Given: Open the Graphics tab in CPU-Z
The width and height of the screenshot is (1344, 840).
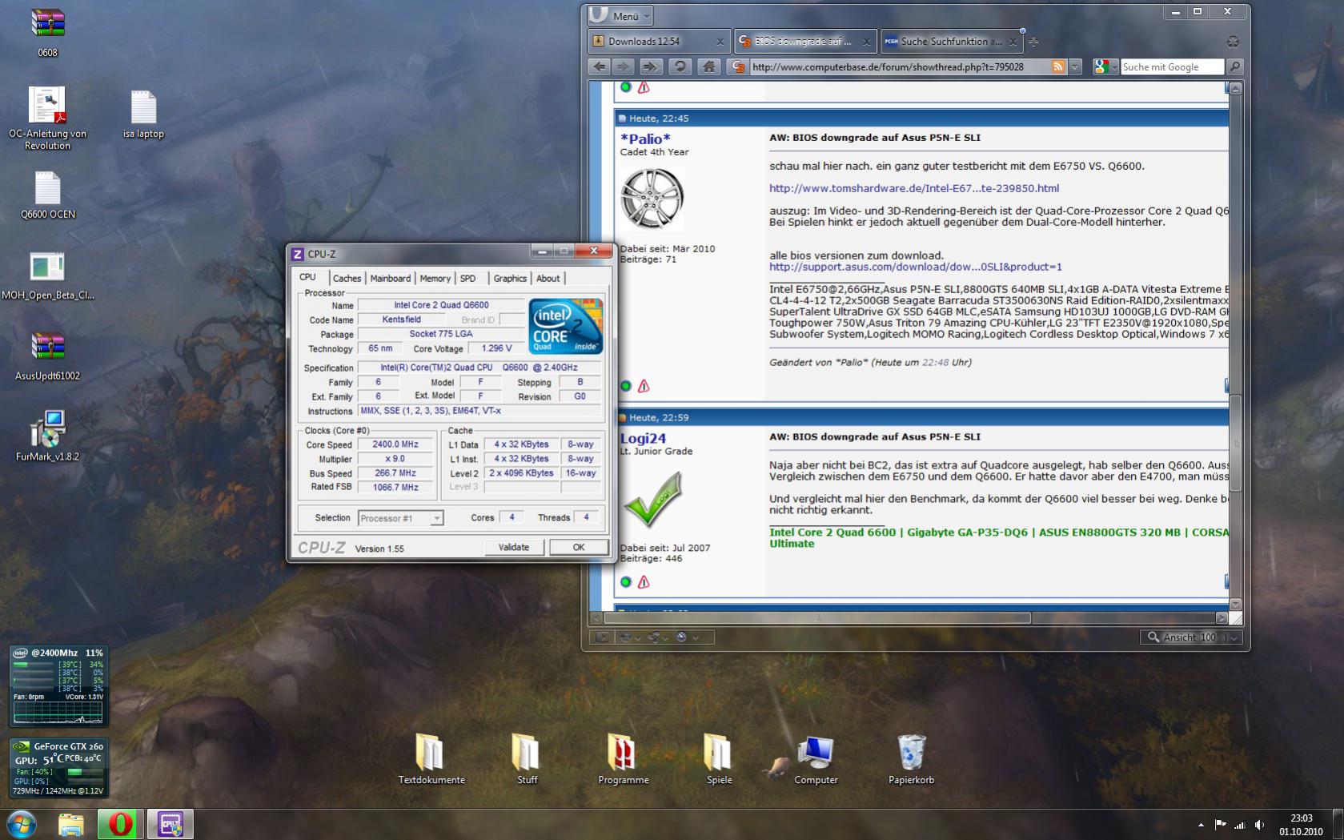Looking at the screenshot, I should pos(510,279).
